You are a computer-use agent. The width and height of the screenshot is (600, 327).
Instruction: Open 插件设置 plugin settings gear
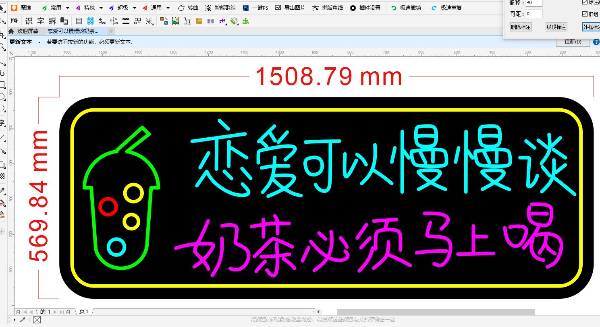point(353,8)
